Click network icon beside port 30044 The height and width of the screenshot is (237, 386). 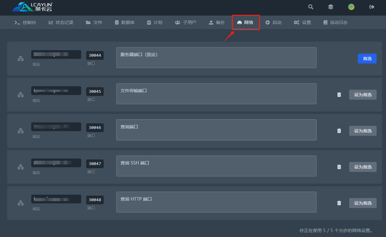[x=21, y=59]
